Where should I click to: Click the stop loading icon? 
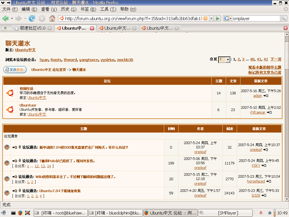point(42,18)
